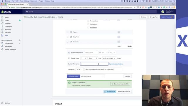Screen dimensions: 188x106
Task: Open Home in Shopify sidebar
Action: (x=6, y=17)
